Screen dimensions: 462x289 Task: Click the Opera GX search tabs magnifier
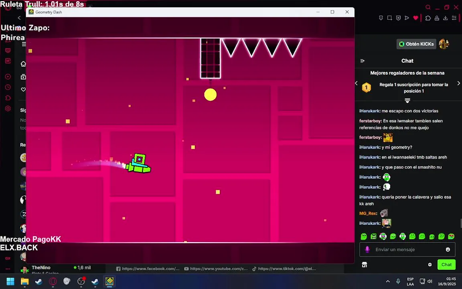point(428,7)
